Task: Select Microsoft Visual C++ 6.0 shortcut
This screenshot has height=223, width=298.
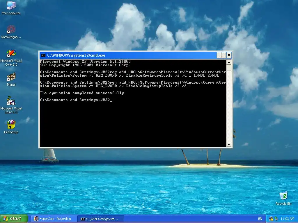Action: (11, 58)
